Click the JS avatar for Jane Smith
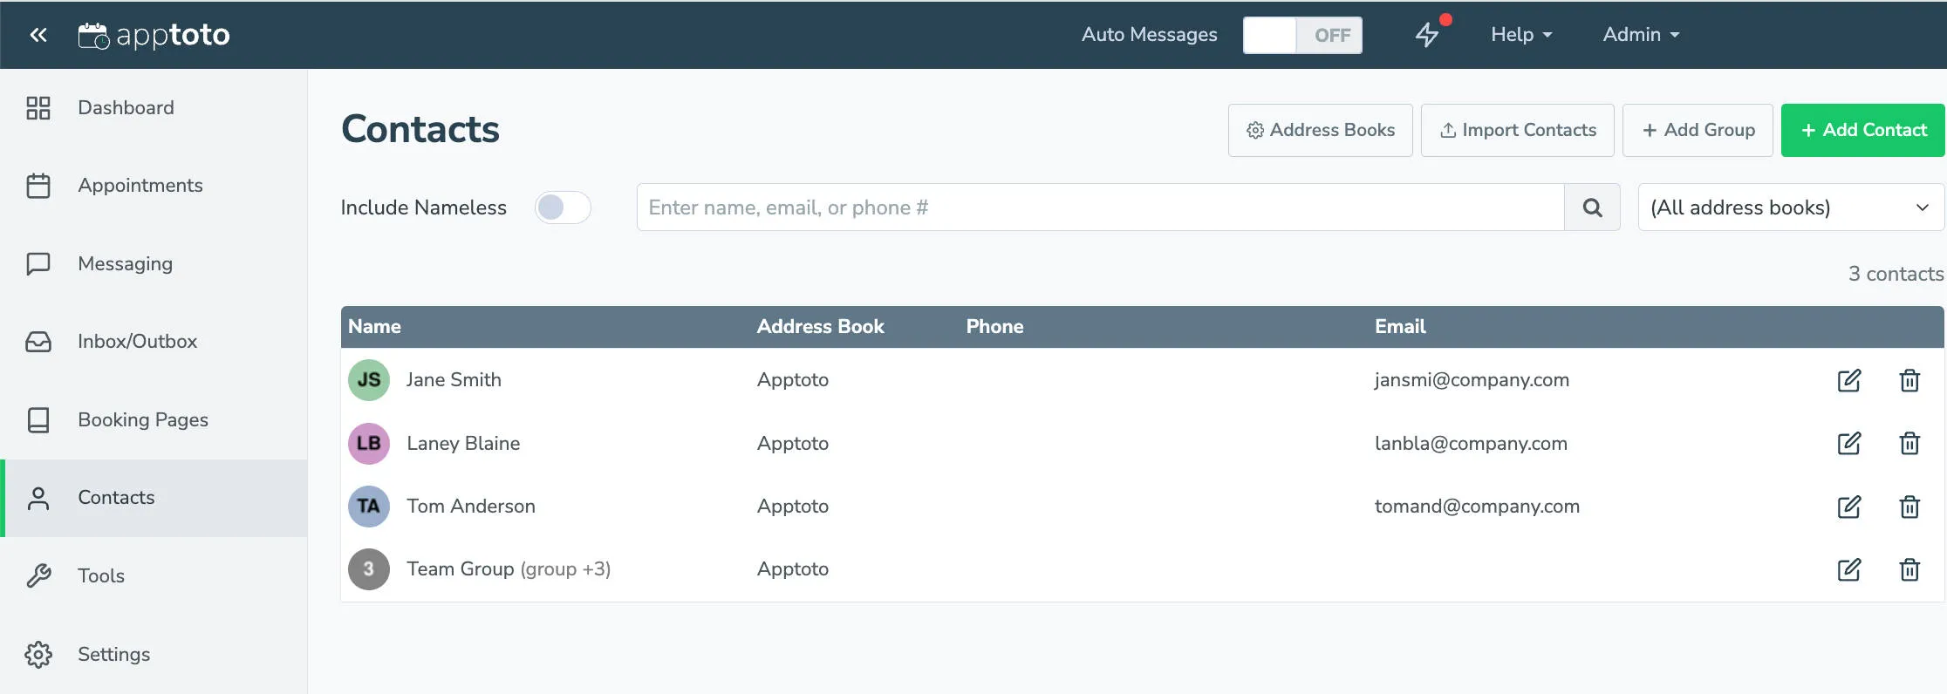Viewport: 1947px width, 694px height. [369, 380]
